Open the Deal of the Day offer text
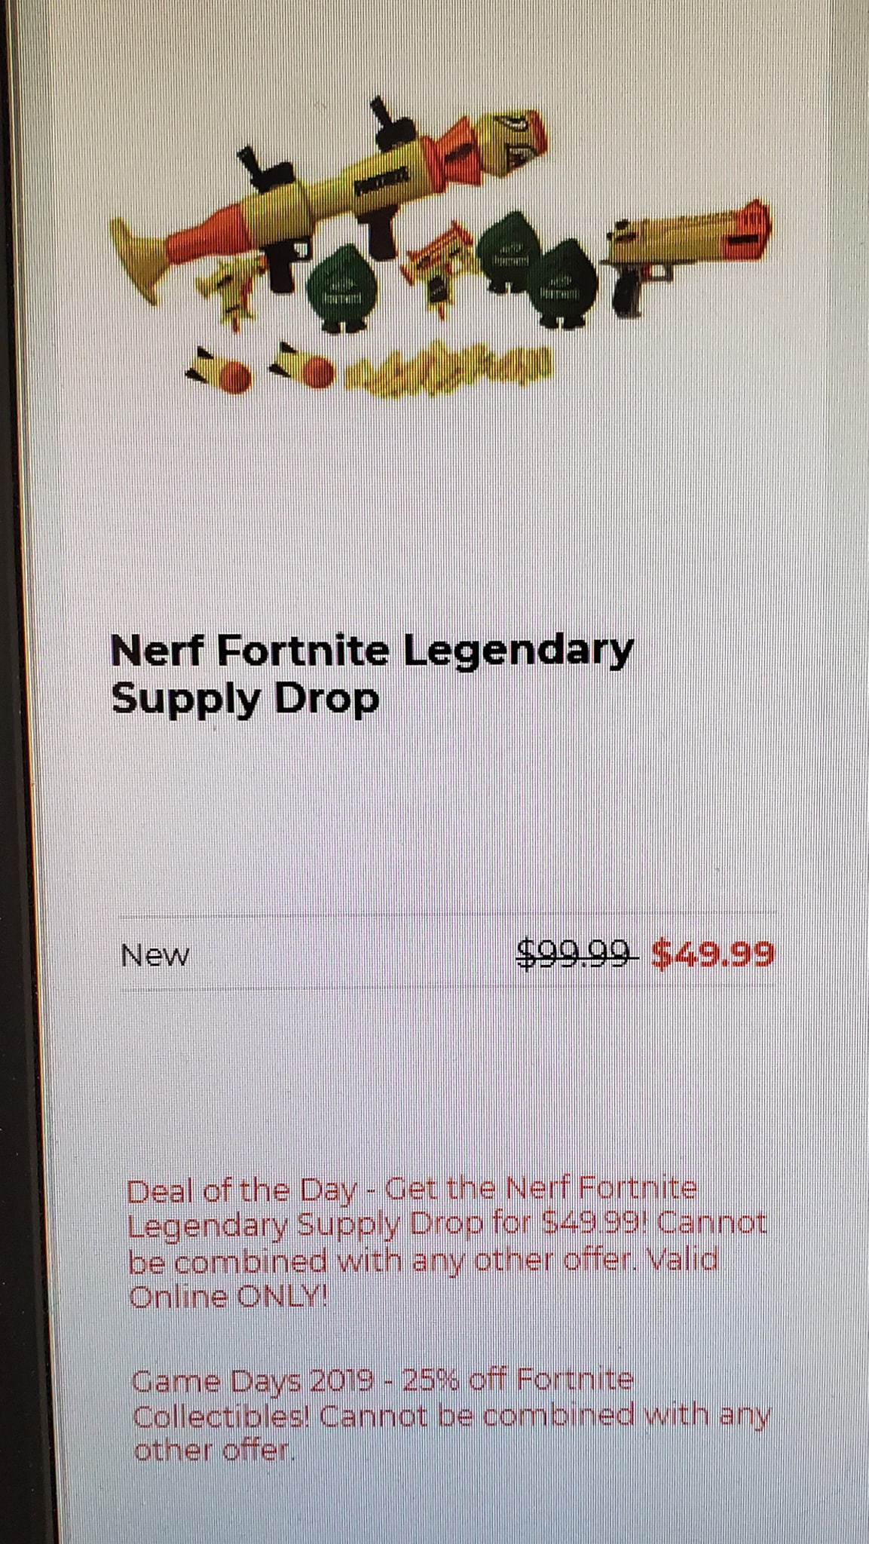The width and height of the screenshot is (869, 1544). click(x=446, y=1243)
